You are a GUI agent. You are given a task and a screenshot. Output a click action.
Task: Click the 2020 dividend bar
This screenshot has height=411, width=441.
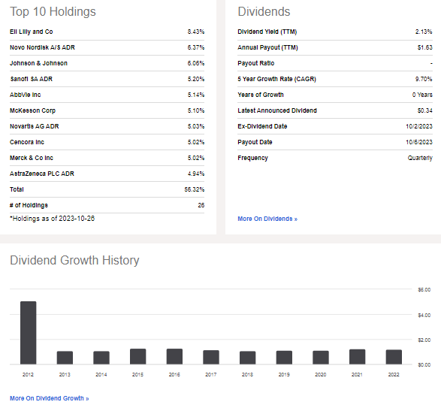(321, 358)
